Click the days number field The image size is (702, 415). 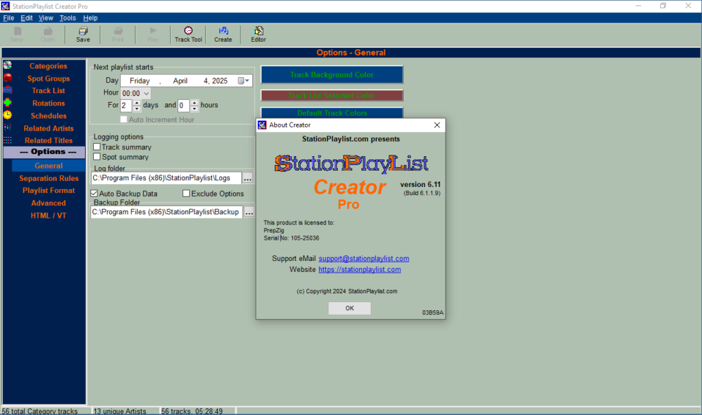[126, 105]
